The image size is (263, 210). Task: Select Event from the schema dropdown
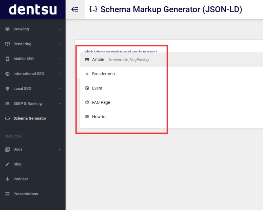point(171,88)
